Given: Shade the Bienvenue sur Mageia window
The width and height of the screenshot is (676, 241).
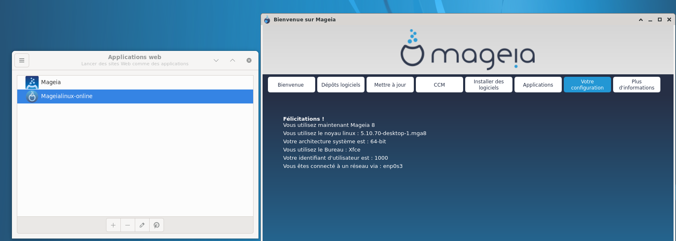Looking at the screenshot, I should pyautogui.click(x=641, y=19).
